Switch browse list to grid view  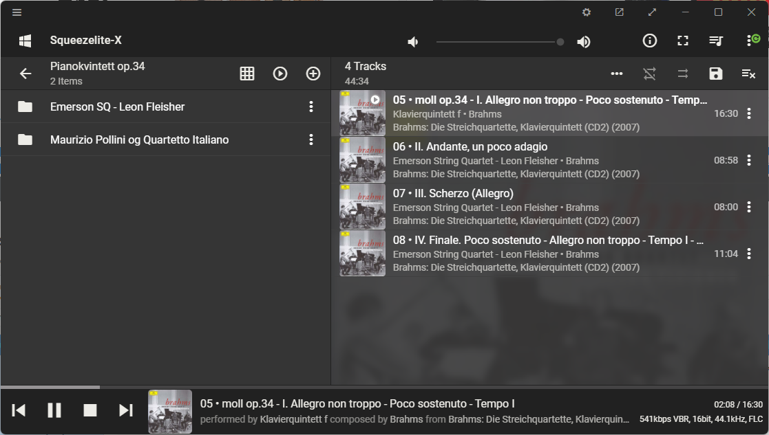tap(247, 74)
